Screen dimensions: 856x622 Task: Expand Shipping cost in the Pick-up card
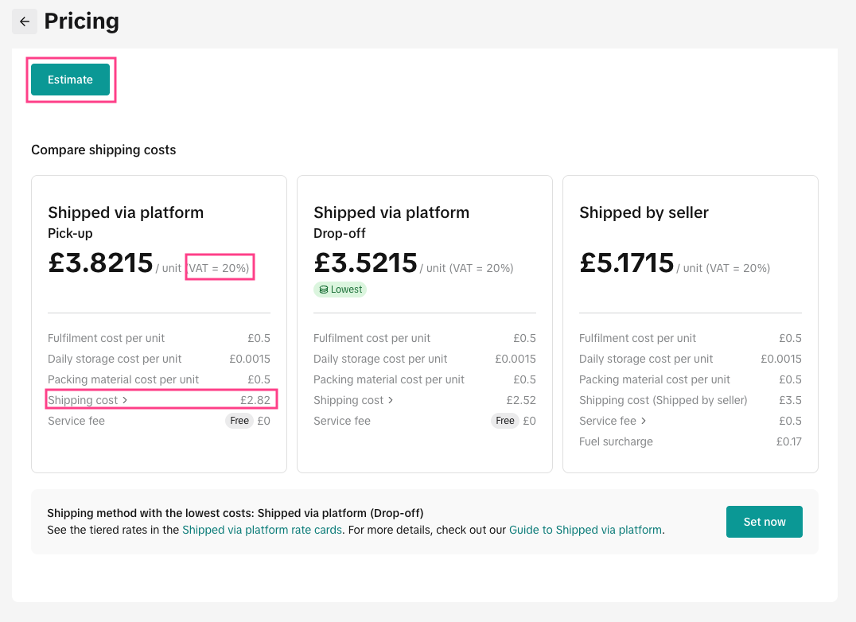[x=88, y=400]
